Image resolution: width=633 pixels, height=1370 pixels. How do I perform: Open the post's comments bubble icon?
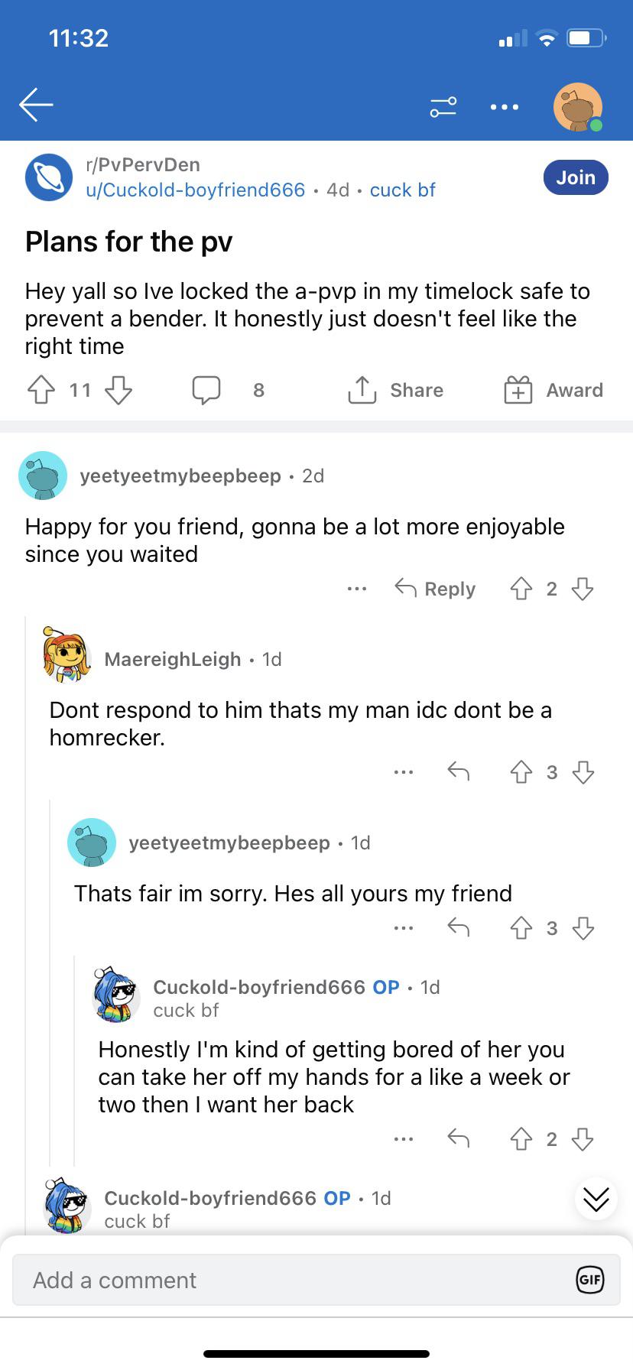[x=206, y=390]
